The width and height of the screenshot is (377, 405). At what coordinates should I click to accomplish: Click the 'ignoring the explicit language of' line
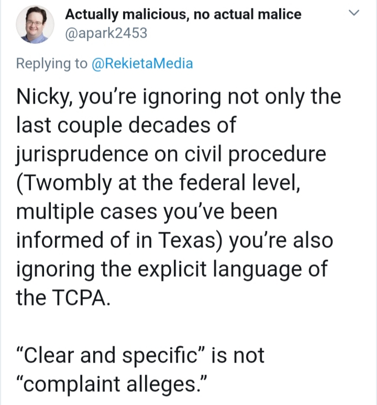click(172, 269)
